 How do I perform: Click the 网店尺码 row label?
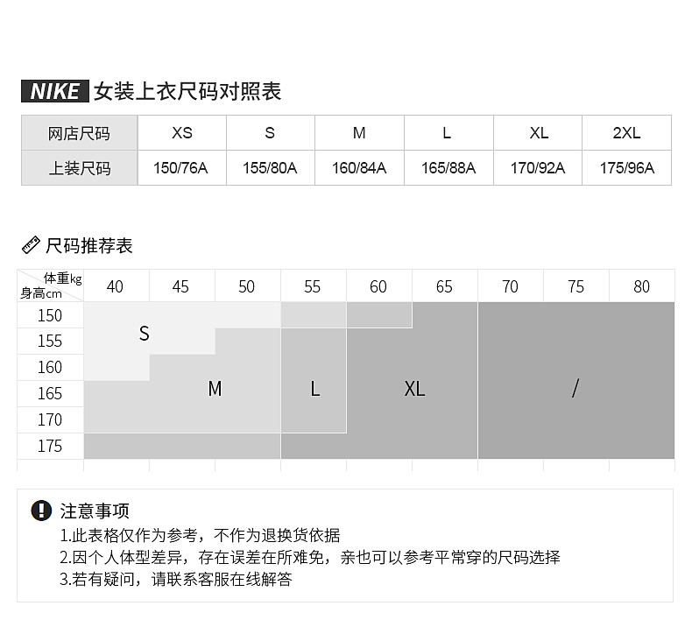79,133
